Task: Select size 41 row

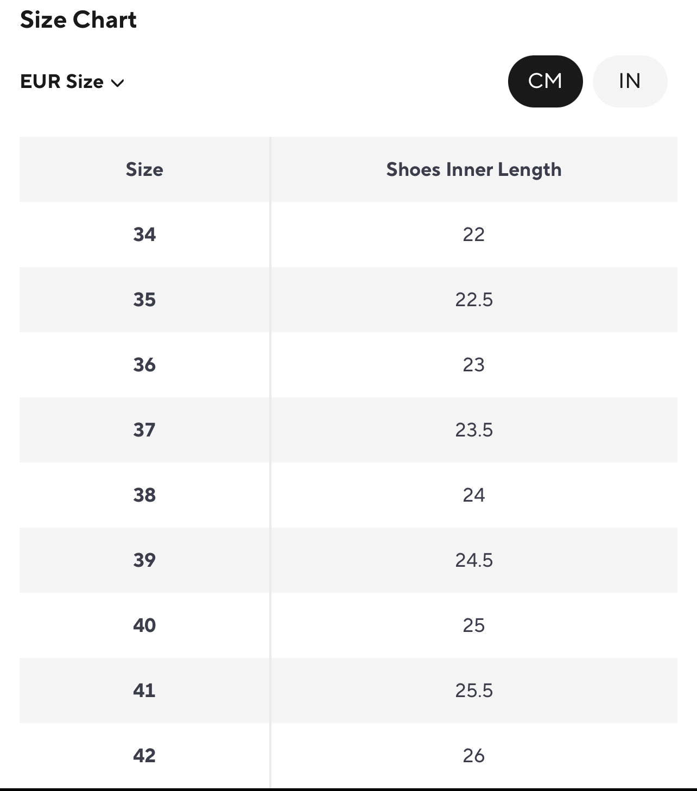Action: point(144,691)
